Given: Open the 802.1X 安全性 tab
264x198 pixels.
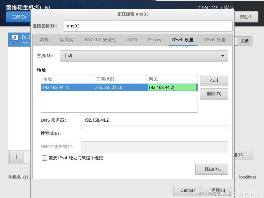Looking at the screenshot, I should [100, 40].
